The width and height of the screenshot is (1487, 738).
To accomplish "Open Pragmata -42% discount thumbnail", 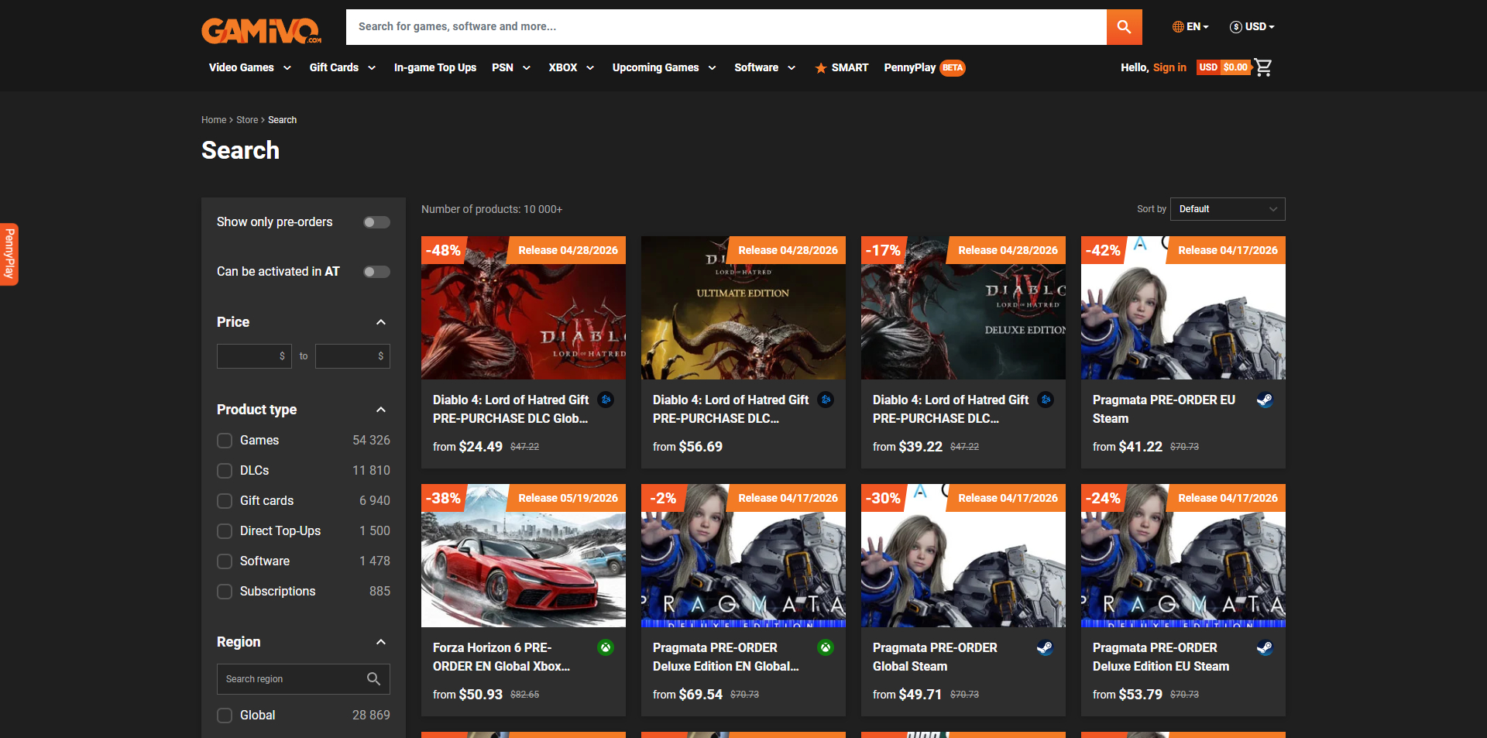I will (x=1183, y=308).
